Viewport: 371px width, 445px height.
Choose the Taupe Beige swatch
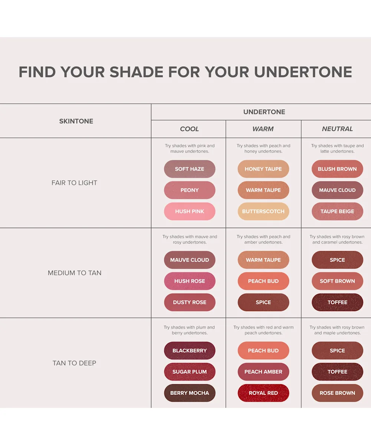pyautogui.click(x=337, y=211)
